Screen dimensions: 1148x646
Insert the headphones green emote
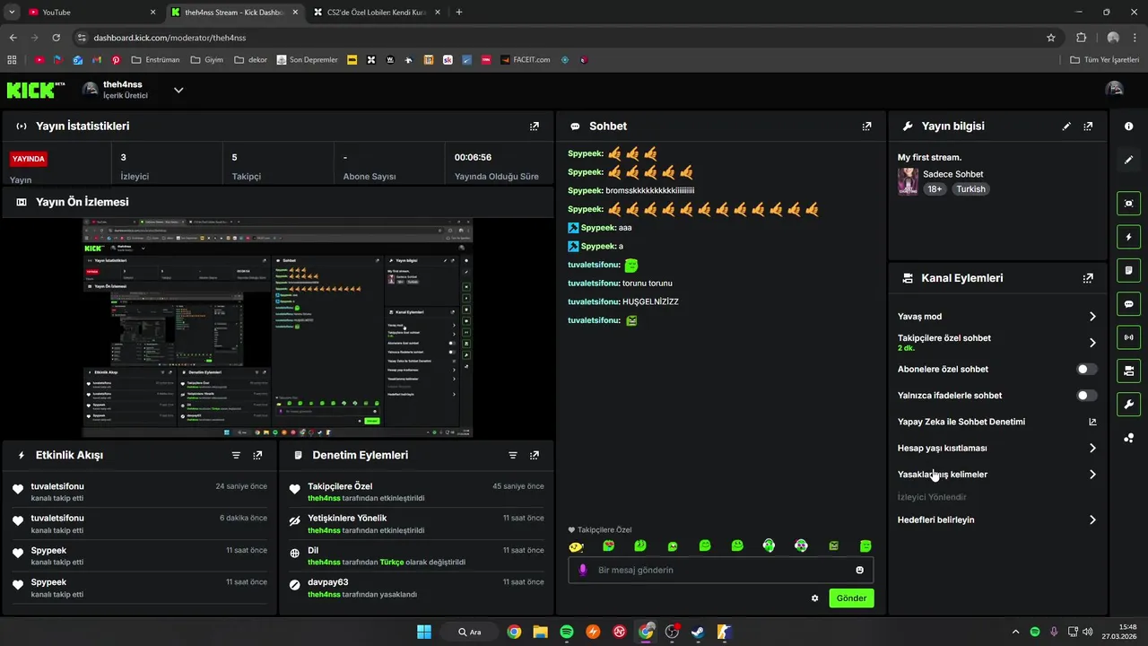click(769, 546)
